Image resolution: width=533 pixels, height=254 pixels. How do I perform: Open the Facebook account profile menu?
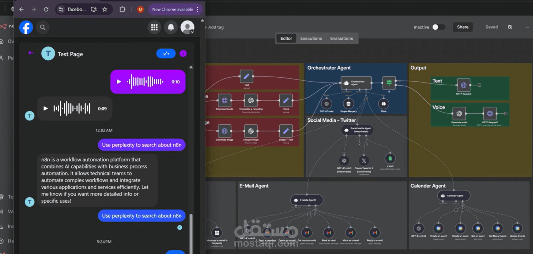pyautogui.click(x=187, y=28)
